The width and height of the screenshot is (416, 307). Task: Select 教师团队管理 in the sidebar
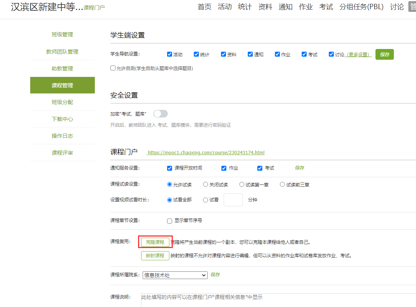point(62,52)
